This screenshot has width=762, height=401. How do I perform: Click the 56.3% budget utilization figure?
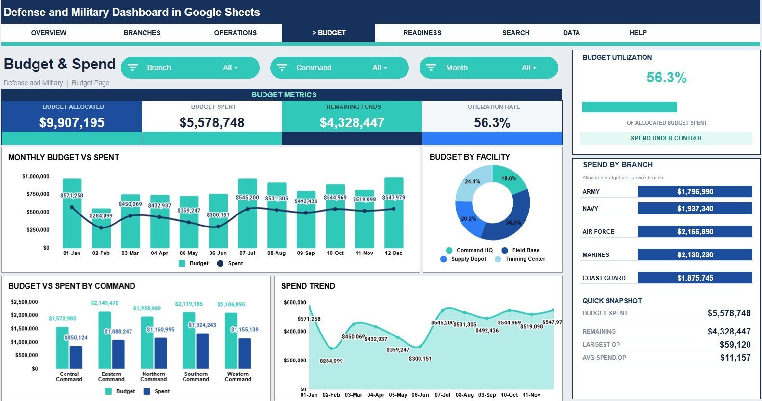click(x=667, y=78)
